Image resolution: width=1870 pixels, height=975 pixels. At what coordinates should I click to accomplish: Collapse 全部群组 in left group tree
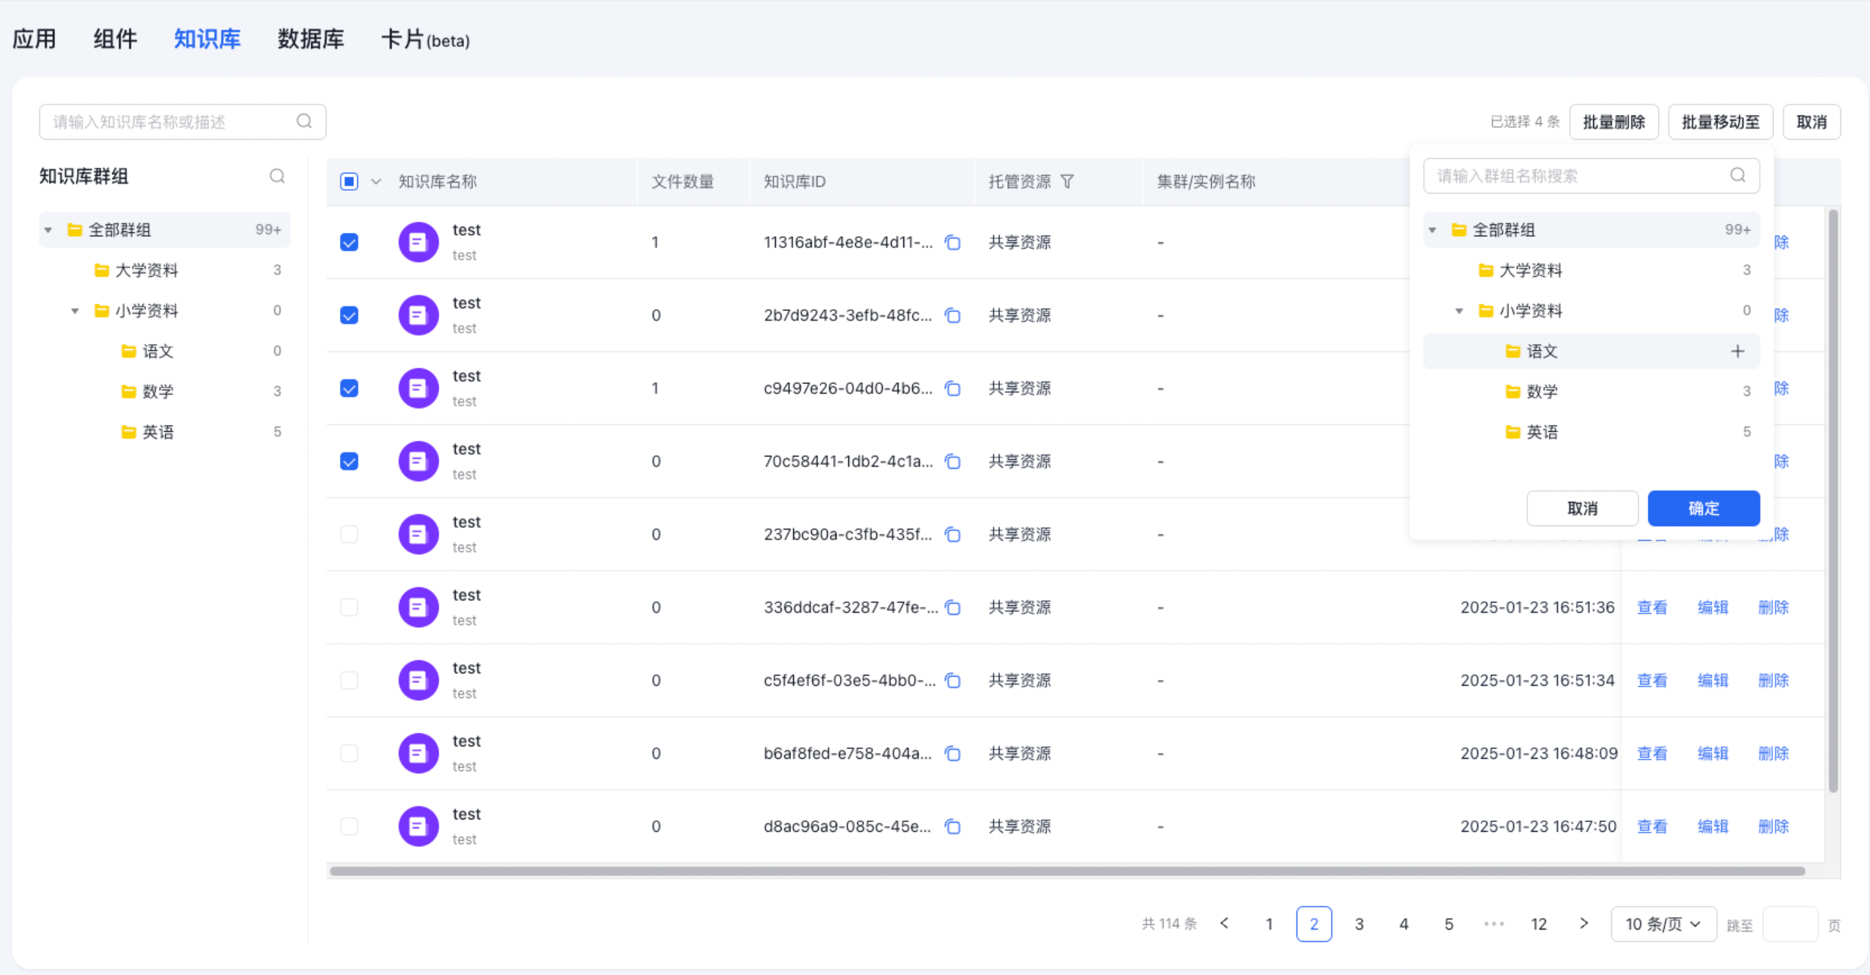pyautogui.click(x=48, y=230)
